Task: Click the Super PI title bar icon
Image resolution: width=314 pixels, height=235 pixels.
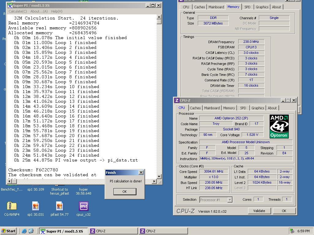Action: click(x=10, y=6)
